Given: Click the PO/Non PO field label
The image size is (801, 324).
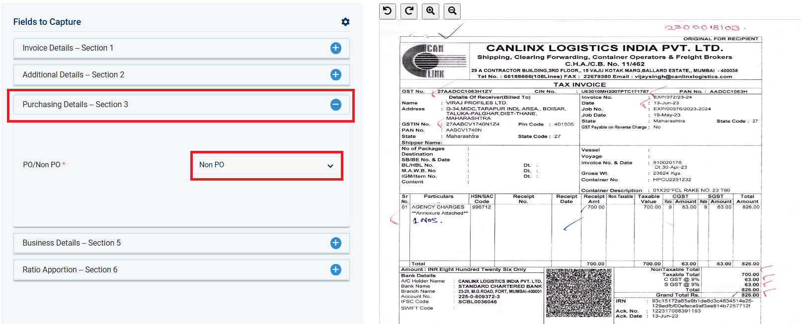Looking at the screenshot, I should tap(44, 165).
